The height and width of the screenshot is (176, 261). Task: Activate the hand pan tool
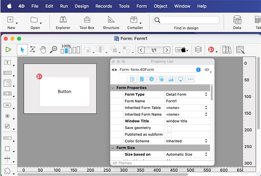(43, 50)
